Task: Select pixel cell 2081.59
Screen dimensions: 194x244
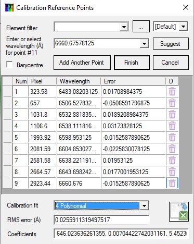Action: coord(43,149)
